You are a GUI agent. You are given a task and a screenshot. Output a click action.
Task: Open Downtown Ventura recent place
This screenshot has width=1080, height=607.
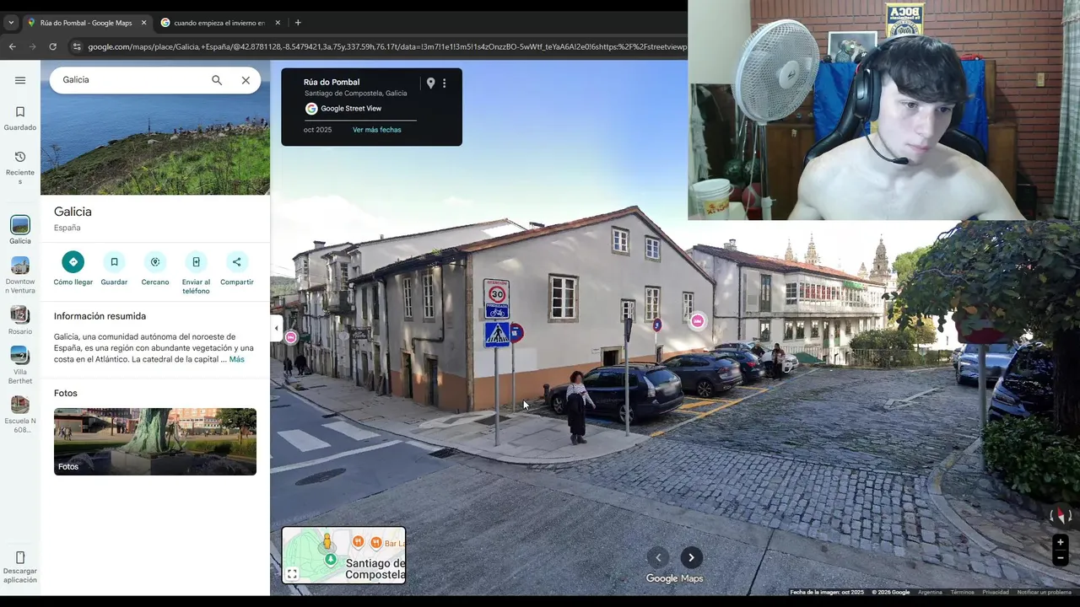[20, 275]
